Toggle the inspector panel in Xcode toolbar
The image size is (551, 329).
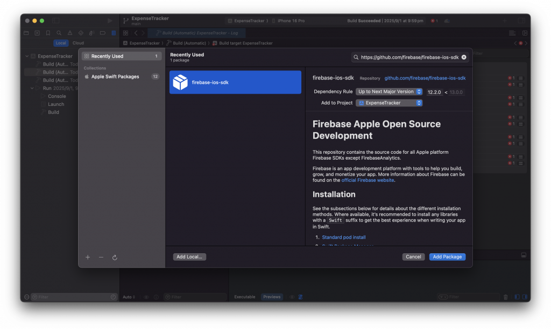tap(521, 21)
